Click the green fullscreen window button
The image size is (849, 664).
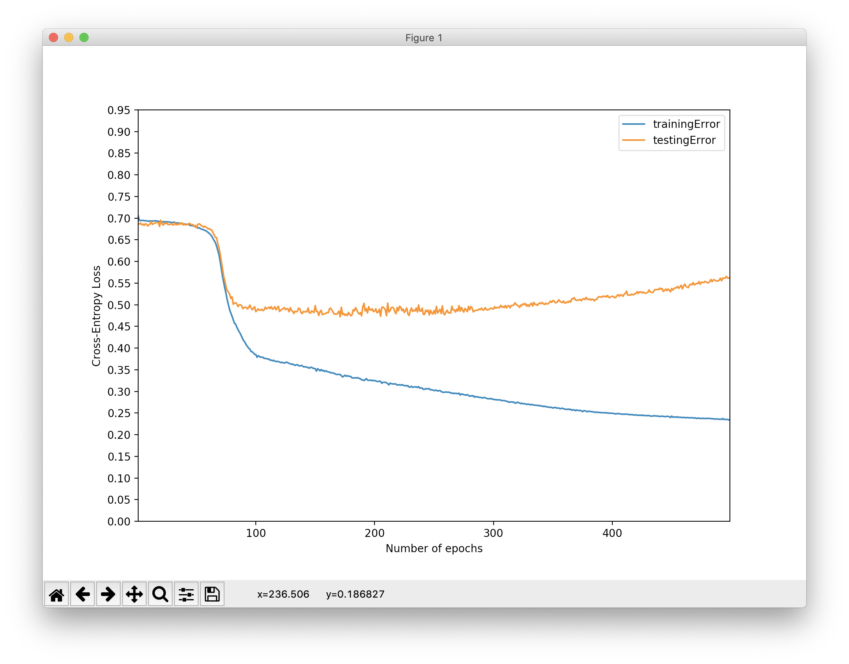point(84,37)
